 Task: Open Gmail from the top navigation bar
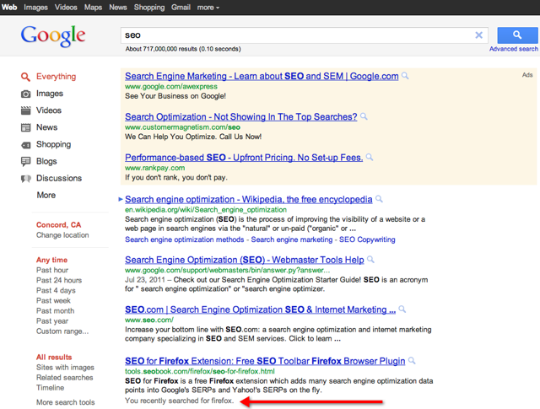(181, 8)
